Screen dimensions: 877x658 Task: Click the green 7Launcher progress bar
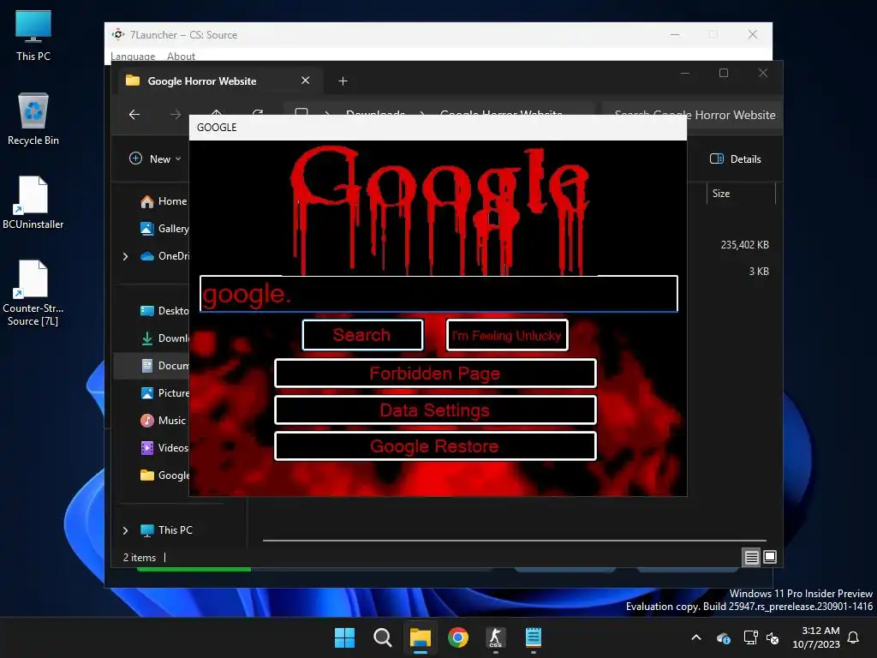[194, 569]
